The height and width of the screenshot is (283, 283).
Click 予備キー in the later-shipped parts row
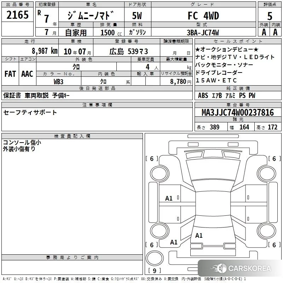61,95
